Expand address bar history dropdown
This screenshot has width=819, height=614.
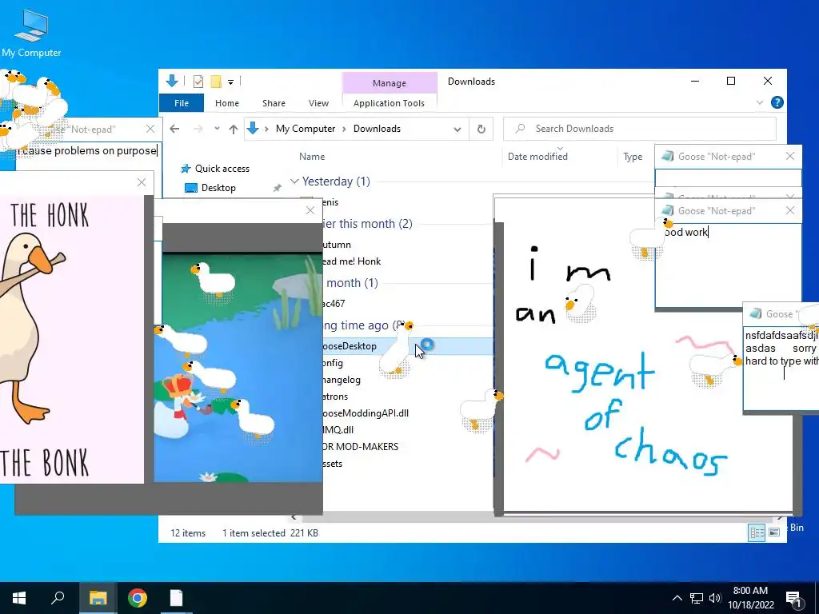(x=457, y=129)
